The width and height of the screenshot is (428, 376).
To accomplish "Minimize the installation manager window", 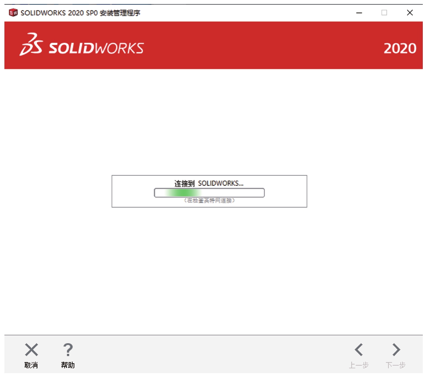I will (x=359, y=12).
